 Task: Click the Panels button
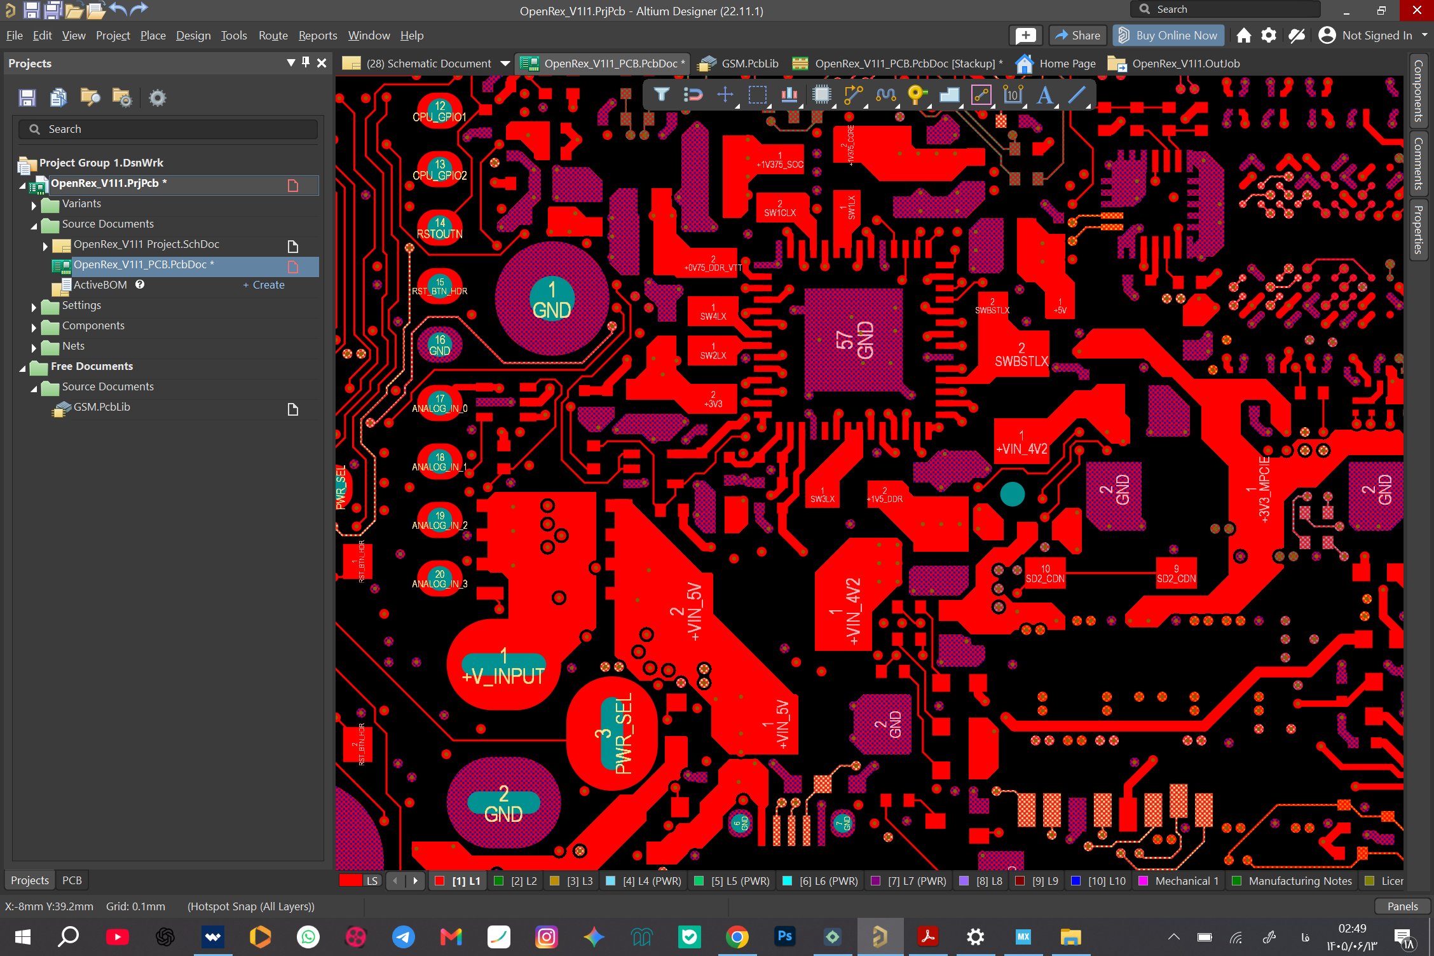tap(1402, 906)
